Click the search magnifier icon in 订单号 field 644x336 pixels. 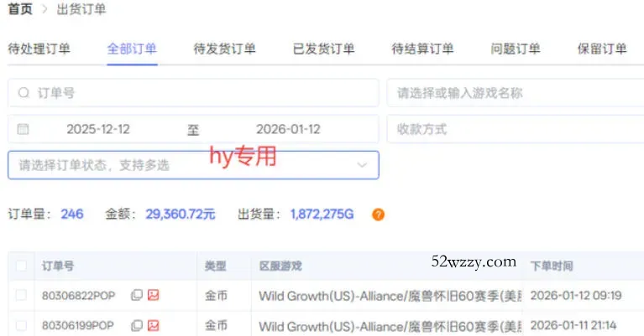pyautogui.click(x=24, y=93)
